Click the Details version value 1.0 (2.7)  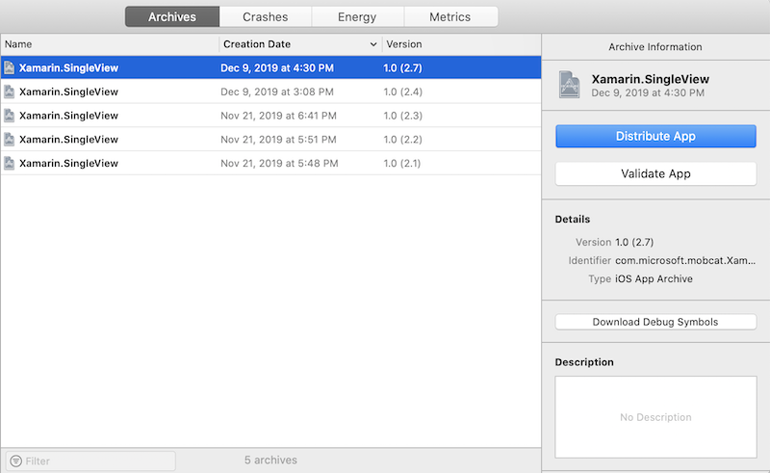pyautogui.click(x=634, y=242)
